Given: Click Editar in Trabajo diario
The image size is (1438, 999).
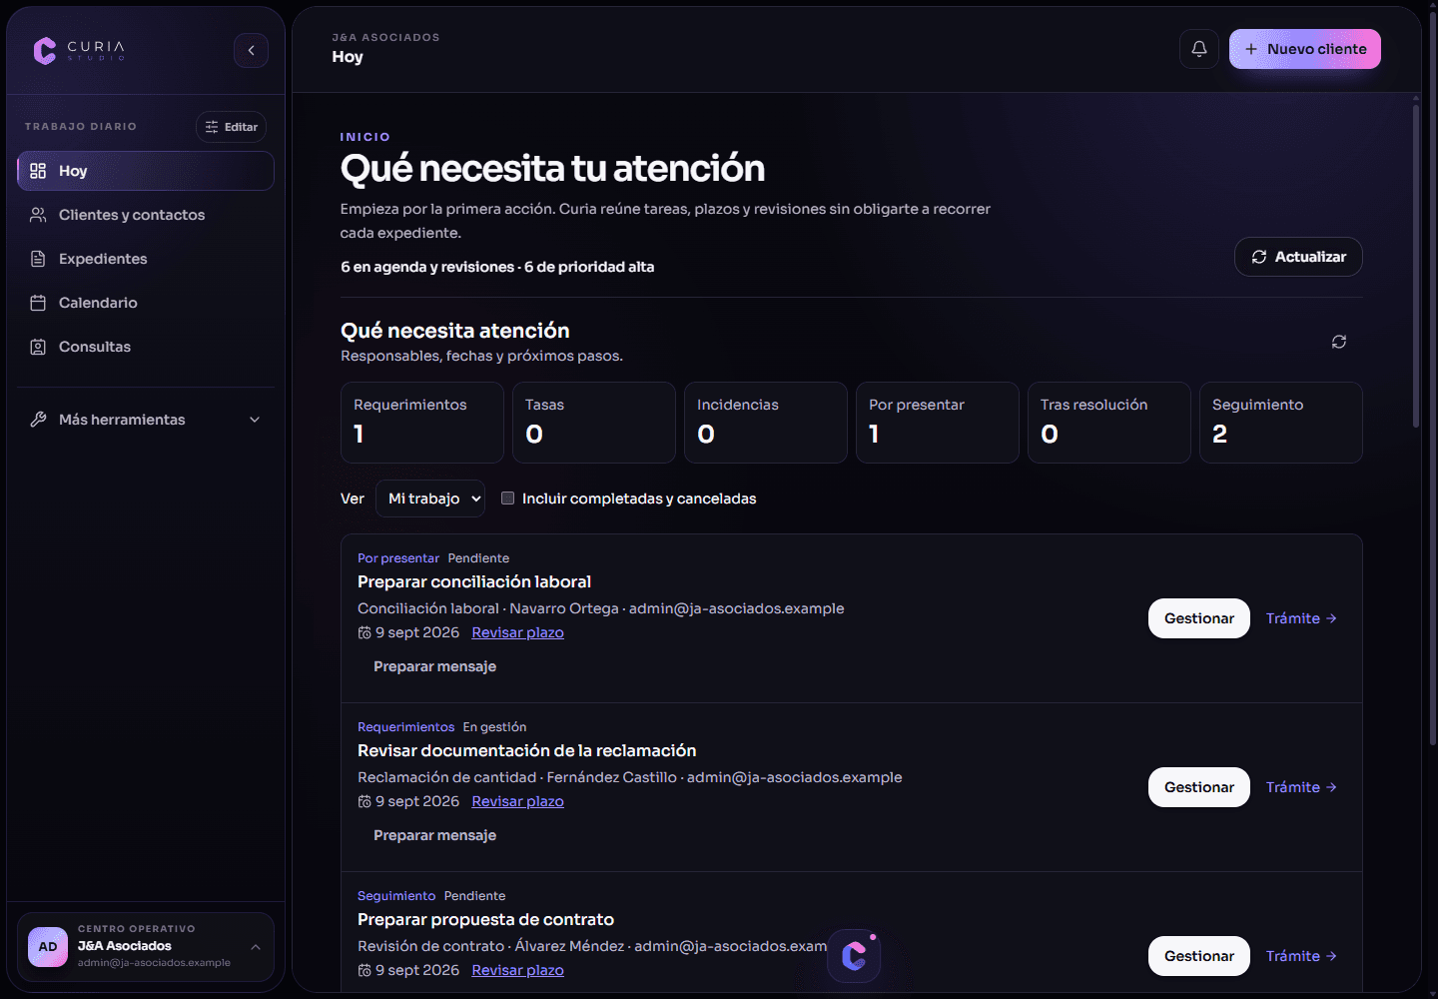Looking at the screenshot, I should tap(232, 127).
